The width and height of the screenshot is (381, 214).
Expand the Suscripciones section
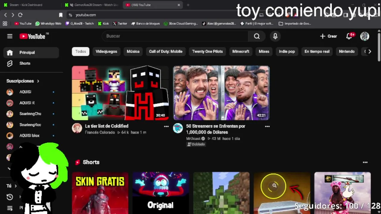point(23,81)
